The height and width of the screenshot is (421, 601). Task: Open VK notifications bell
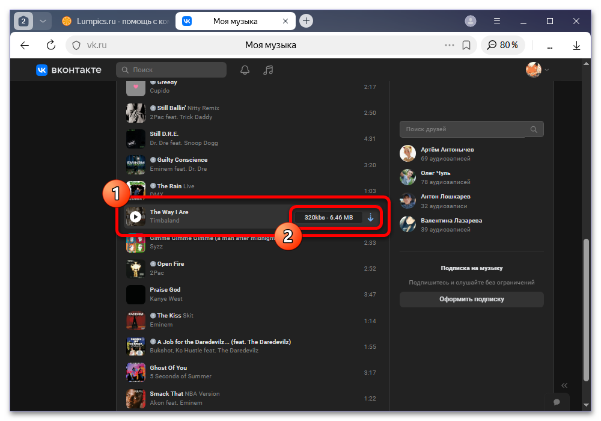245,70
